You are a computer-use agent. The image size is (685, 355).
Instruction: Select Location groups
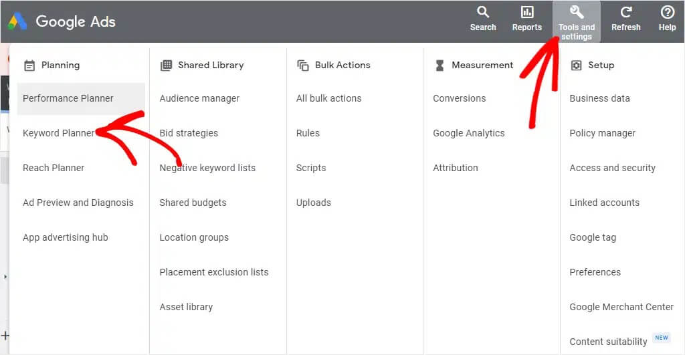(x=194, y=237)
